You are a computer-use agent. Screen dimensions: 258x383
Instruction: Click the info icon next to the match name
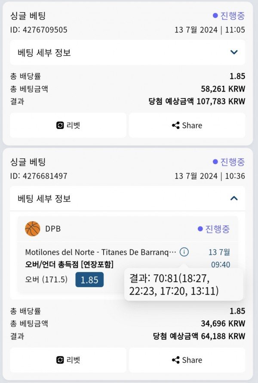184,252
